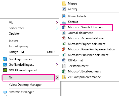This screenshot has height=96, width=119.
Task: Click the Genvej shortcut icon
Action: point(64,9)
